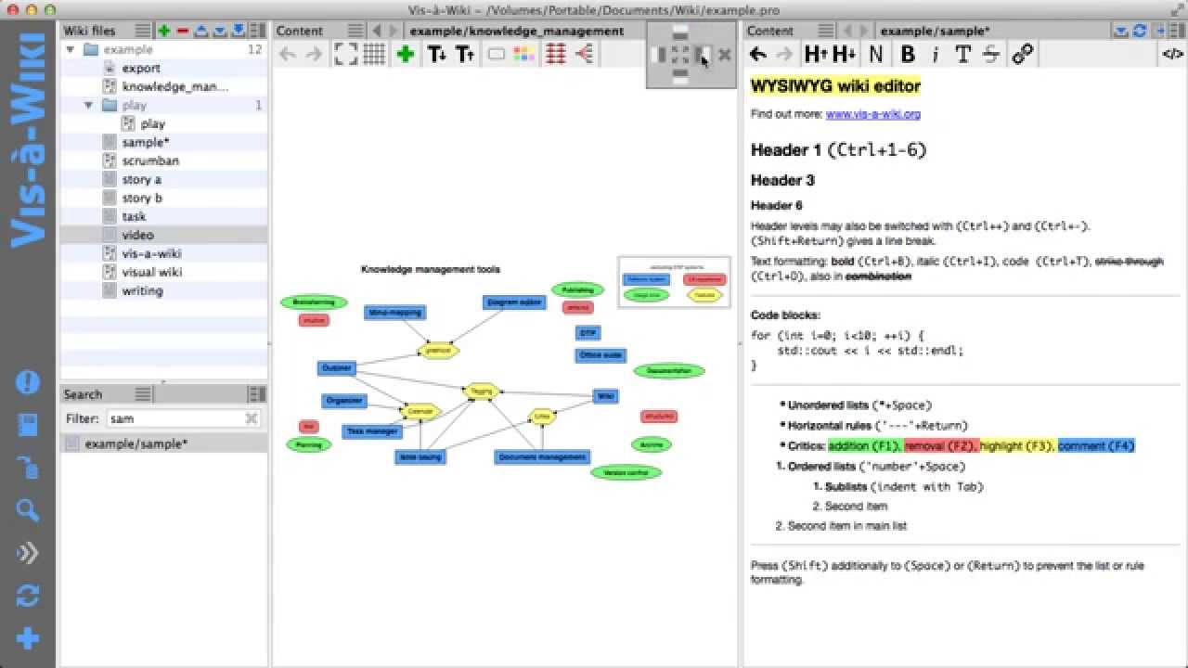Viewport: 1188px width, 668px height.
Task: Click the exclamation info icon in sidebar
Action: point(28,381)
